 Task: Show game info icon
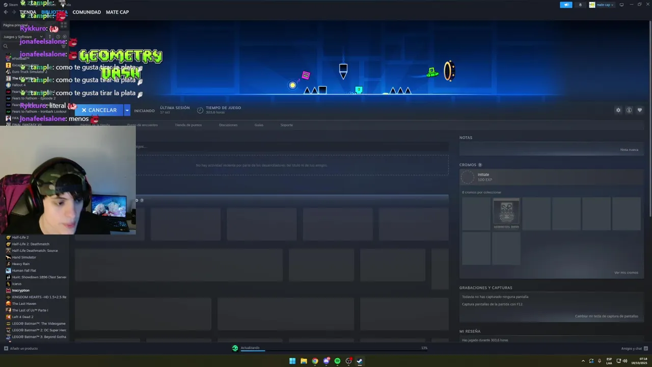[629, 110]
